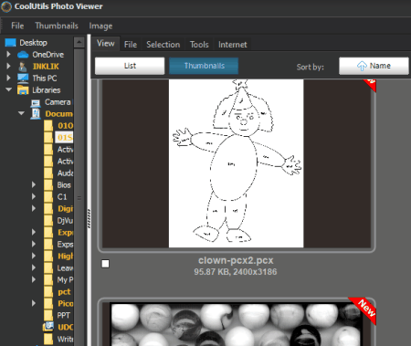The width and height of the screenshot is (411, 346).
Task: Click the folder tree vertical scrollbar thumb
Action: 79,198
